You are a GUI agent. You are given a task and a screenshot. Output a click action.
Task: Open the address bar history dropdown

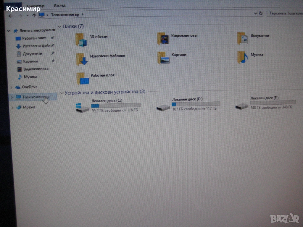255,13
